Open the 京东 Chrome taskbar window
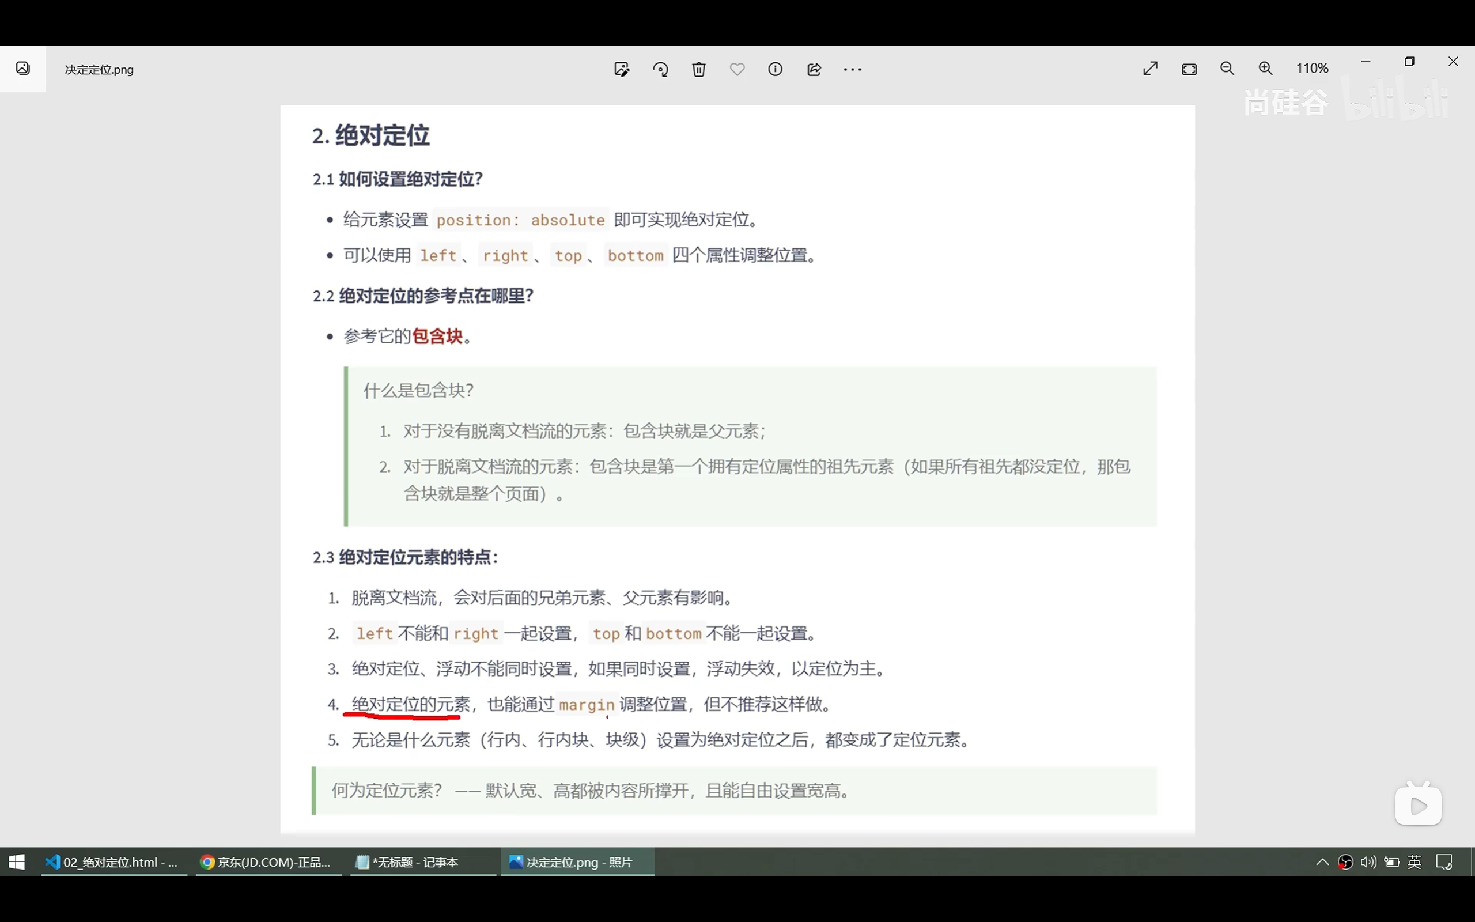 pos(268,861)
